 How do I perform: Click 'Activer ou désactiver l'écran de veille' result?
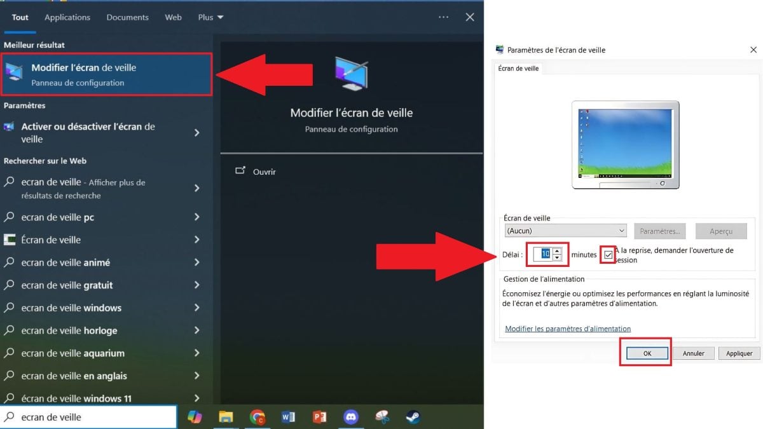pos(88,133)
